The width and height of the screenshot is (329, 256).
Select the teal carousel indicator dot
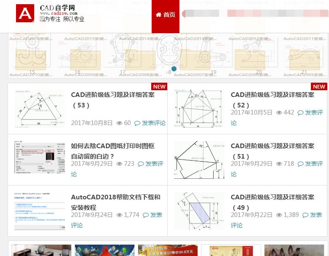(174, 69)
